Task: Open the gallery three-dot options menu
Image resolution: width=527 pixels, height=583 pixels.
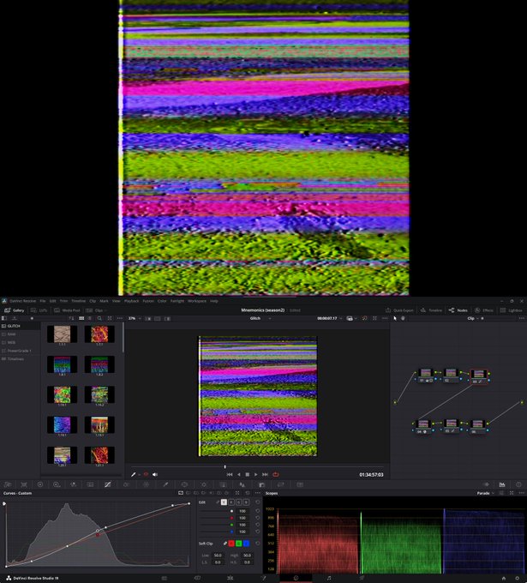Action: coord(119,319)
